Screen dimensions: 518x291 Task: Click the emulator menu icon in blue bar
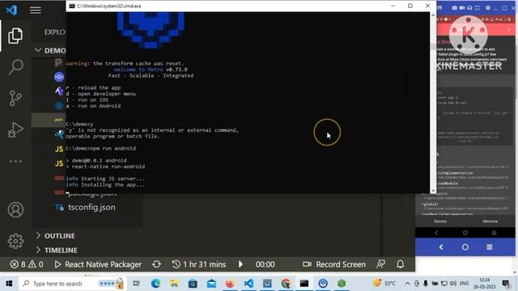coord(489,247)
